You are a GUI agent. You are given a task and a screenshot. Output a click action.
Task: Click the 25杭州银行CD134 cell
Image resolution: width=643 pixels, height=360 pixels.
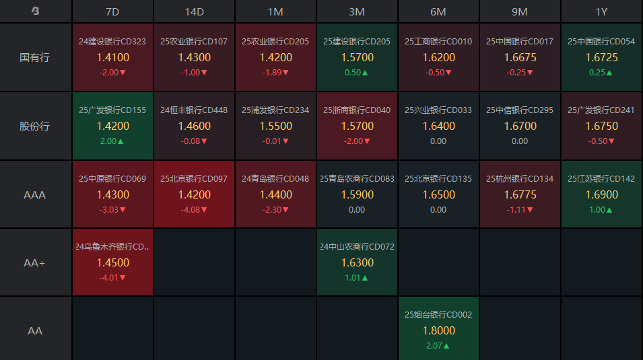click(520, 194)
